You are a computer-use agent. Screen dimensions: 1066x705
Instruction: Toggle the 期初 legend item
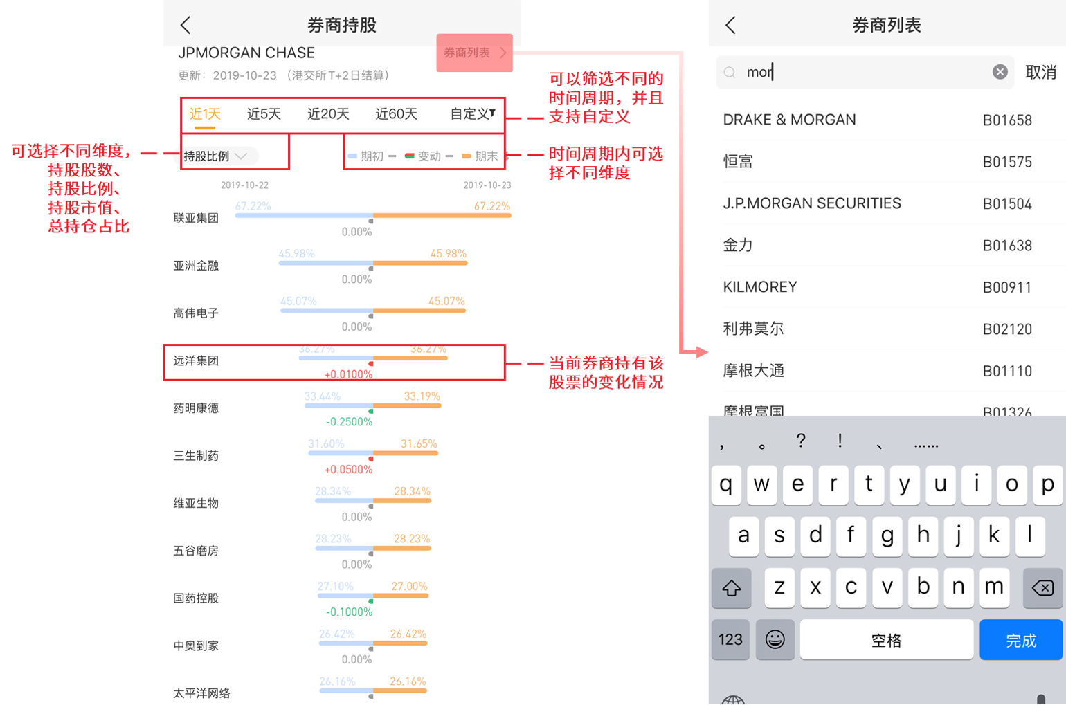367,156
